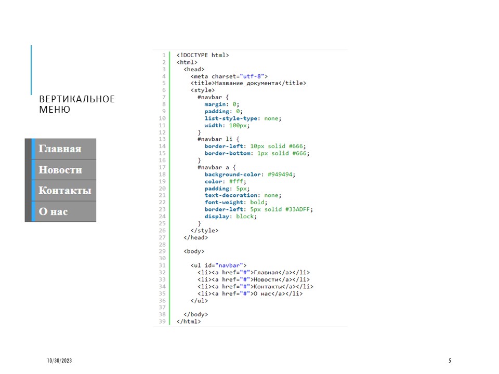The height and width of the screenshot is (374, 499).
Task: Click the li line containing Главная
Action: (254, 273)
